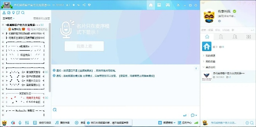Toggle the eye visibility icon under username
256x127 pixels.
[219, 21]
